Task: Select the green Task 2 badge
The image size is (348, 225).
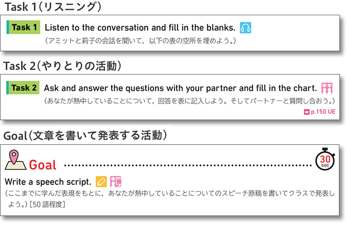Action: tap(23, 88)
